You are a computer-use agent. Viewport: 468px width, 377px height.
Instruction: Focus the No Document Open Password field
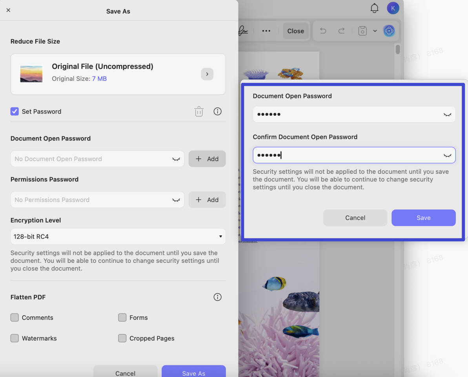tap(97, 159)
